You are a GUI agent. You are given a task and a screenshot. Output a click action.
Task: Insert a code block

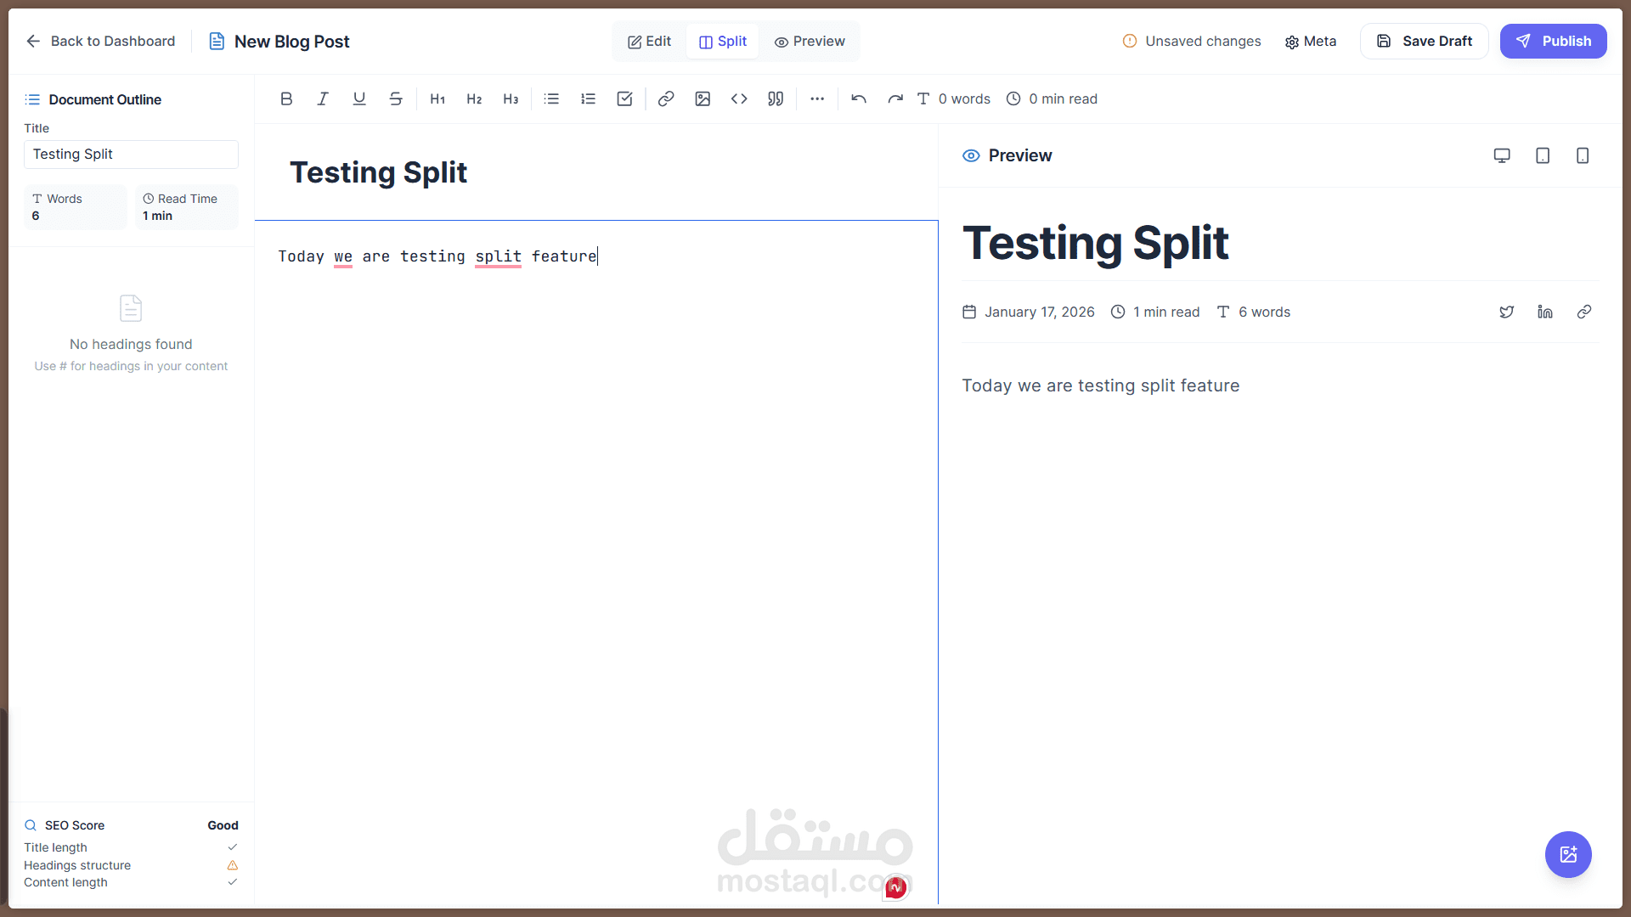[739, 98]
